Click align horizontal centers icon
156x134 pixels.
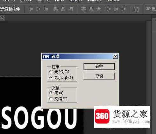click(x=63, y=9)
